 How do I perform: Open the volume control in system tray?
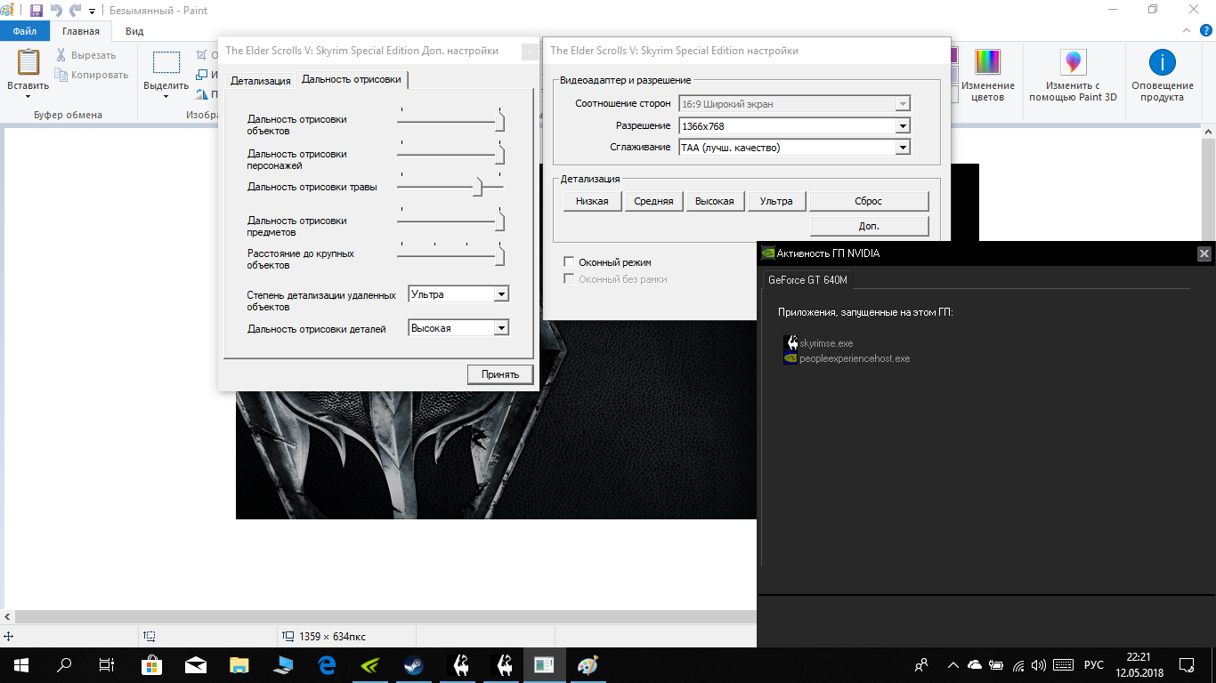click(1038, 664)
